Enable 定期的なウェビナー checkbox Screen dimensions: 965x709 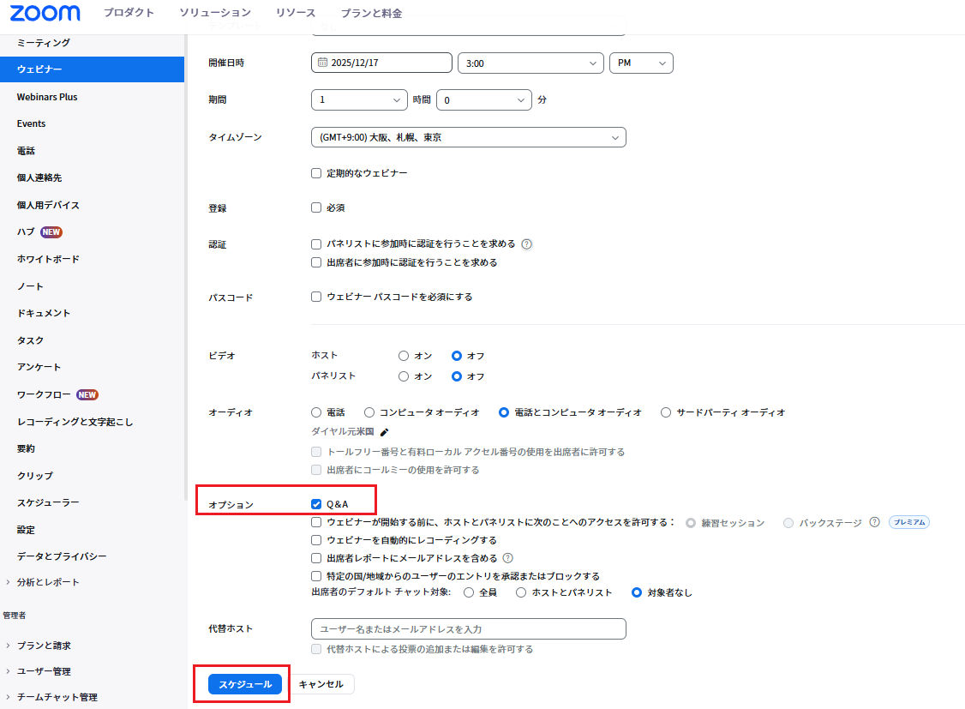[x=316, y=173]
